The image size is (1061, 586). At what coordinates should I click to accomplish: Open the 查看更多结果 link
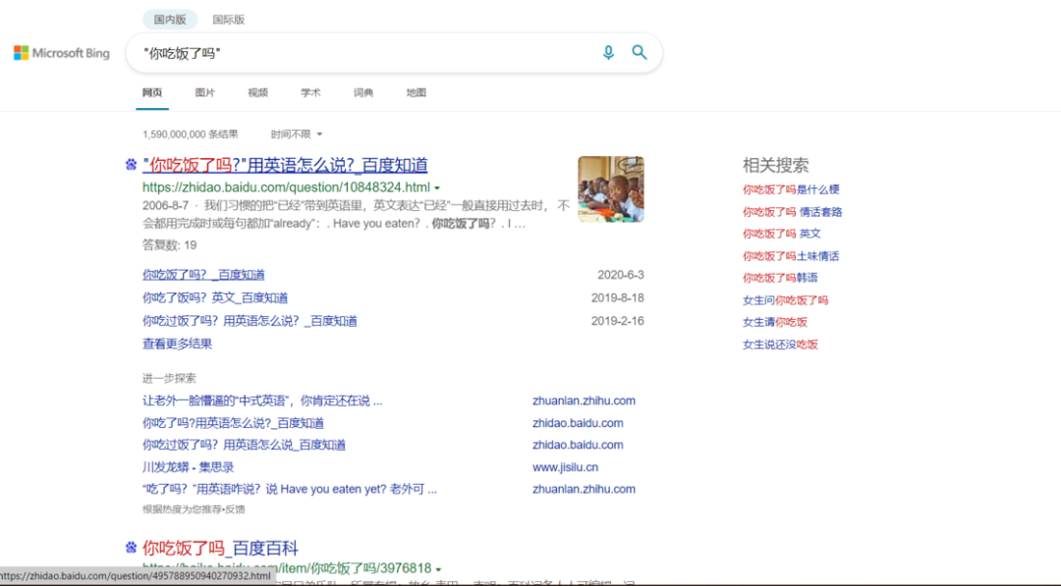pos(177,344)
